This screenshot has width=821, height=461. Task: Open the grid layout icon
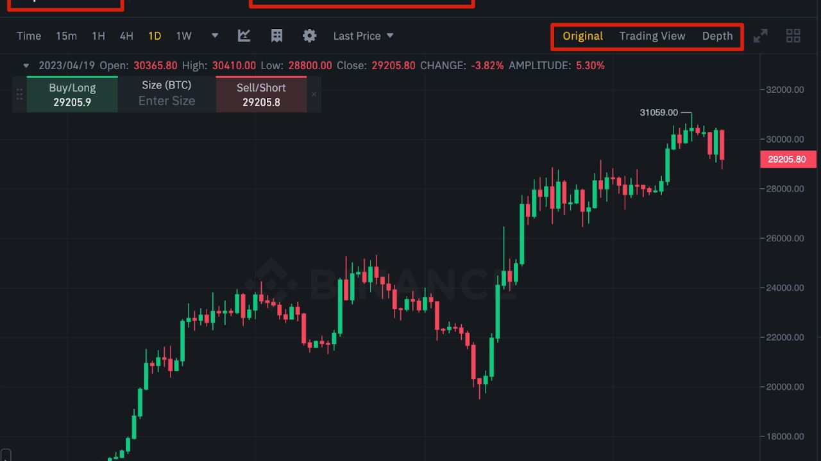coord(793,36)
